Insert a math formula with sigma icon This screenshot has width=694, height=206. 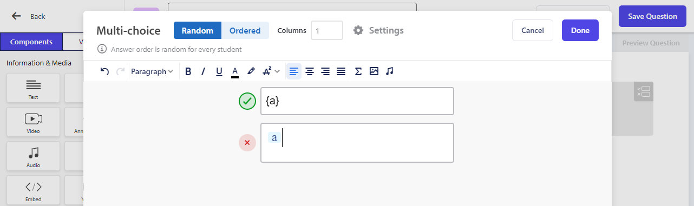click(358, 71)
